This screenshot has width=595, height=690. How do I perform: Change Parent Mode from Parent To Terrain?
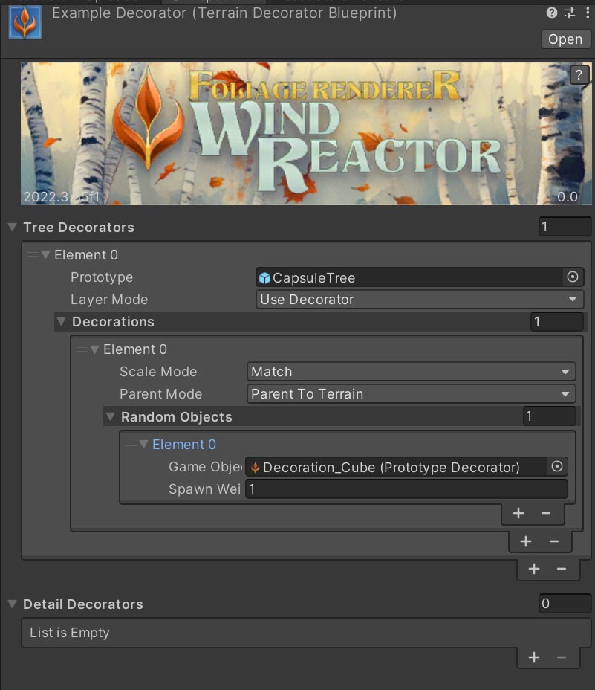pyautogui.click(x=411, y=394)
